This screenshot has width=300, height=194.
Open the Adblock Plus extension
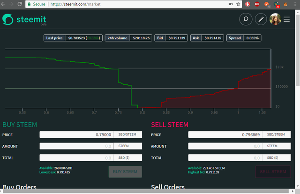(x=257, y=4)
